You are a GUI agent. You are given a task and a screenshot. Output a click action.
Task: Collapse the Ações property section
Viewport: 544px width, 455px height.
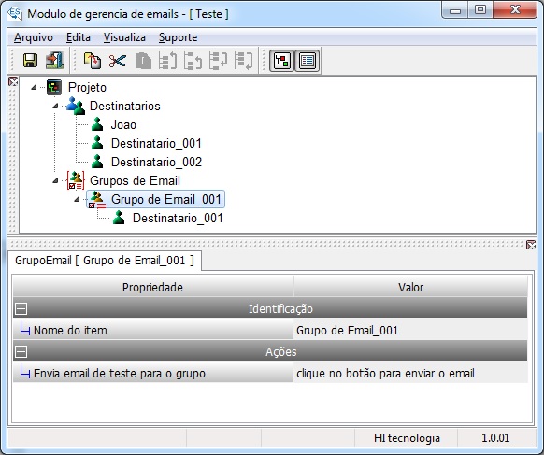[21, 351]
